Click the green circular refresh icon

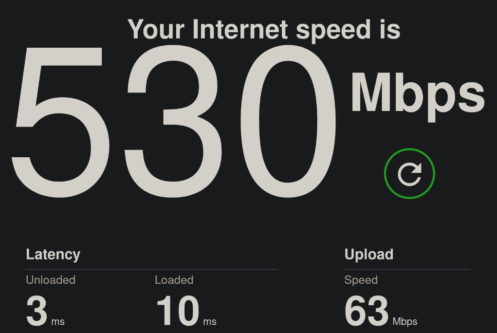409,173
